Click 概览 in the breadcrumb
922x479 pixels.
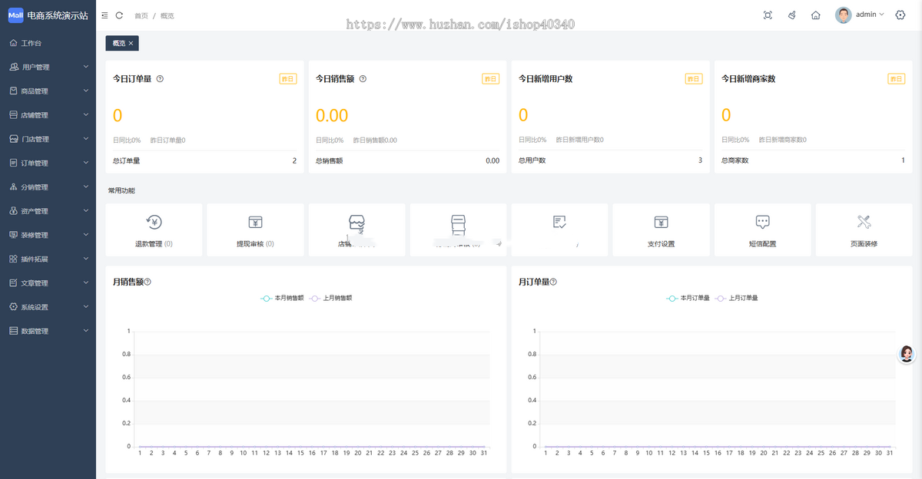tap(167, 15)
